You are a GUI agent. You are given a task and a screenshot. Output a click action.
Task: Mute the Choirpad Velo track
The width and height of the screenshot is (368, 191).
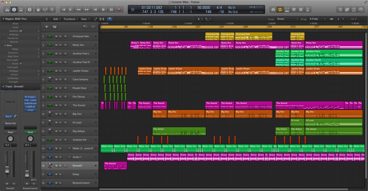(x=56, y=36)
